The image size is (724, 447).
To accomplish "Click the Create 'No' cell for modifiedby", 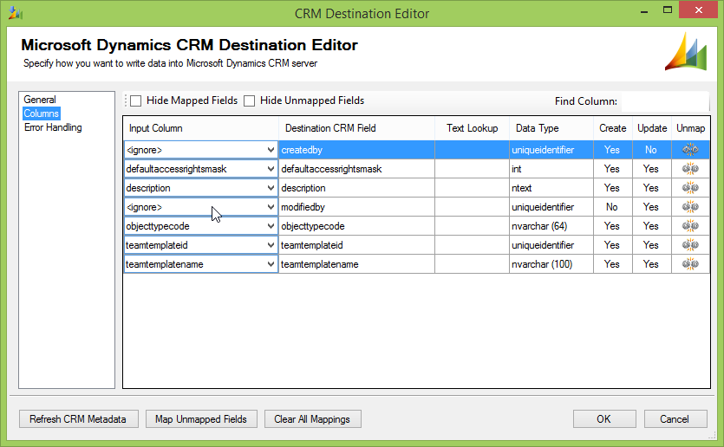I will click(x=613, y=207).
